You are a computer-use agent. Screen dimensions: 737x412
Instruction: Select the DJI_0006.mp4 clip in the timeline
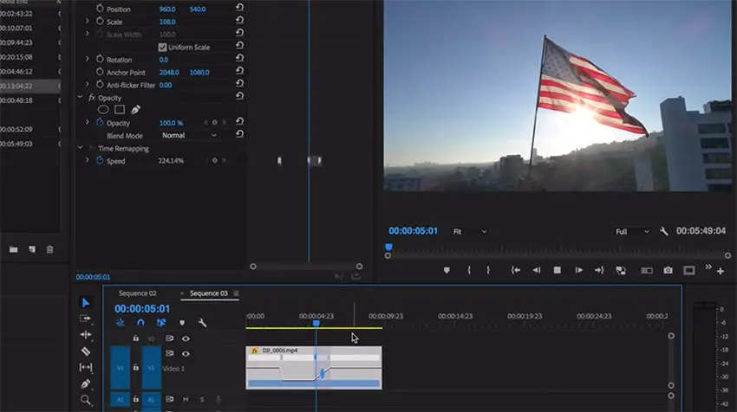pos(314,367)
